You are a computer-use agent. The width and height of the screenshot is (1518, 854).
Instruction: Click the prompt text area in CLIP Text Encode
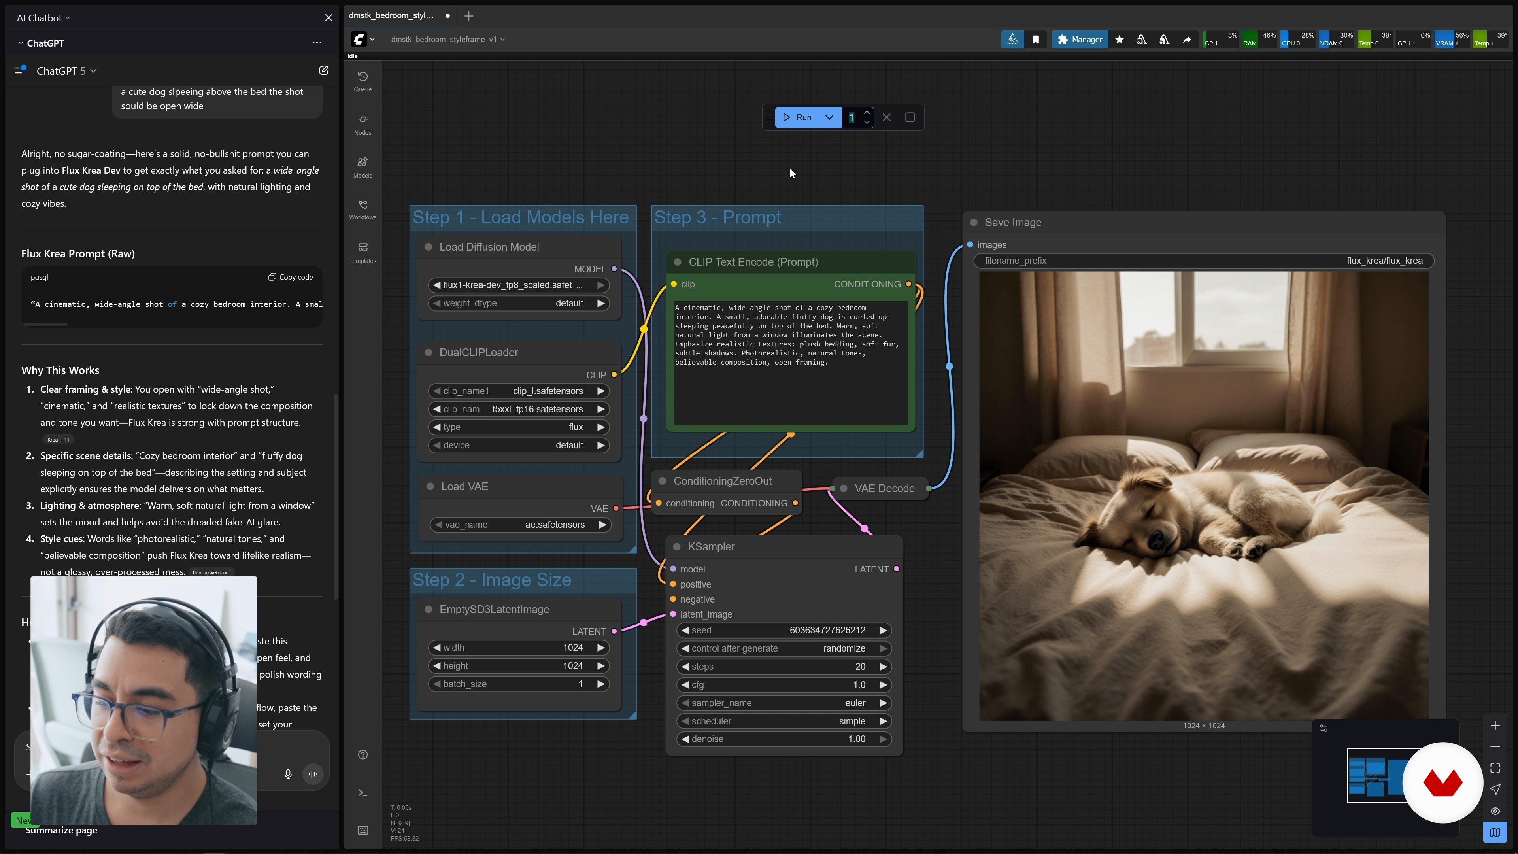(x=790, y=363)
